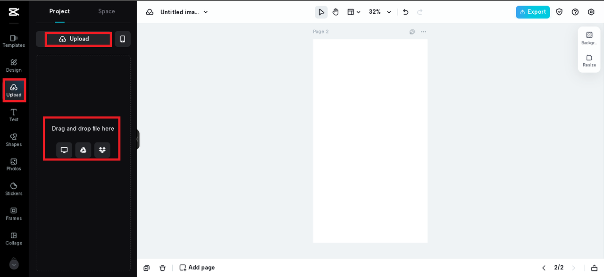Open the Collage panel
This screenshot has width=604, height=277.
pos(14,239)
